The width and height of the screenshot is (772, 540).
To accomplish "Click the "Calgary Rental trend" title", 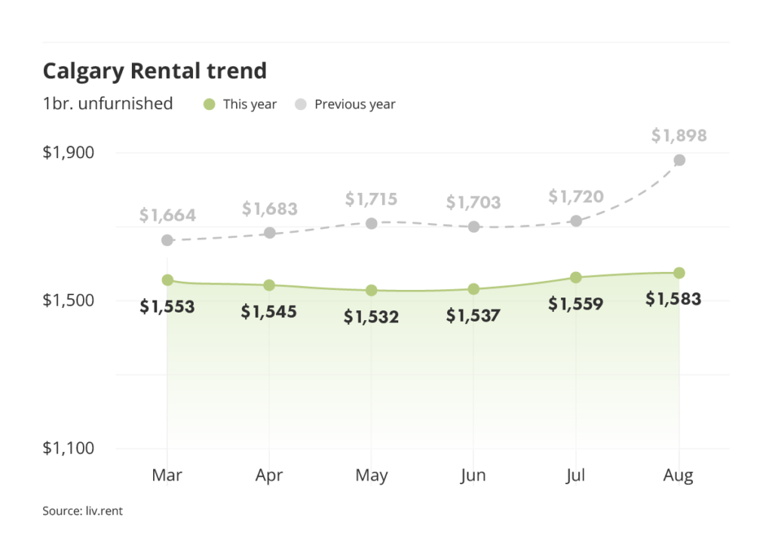I will coord(155,71).
